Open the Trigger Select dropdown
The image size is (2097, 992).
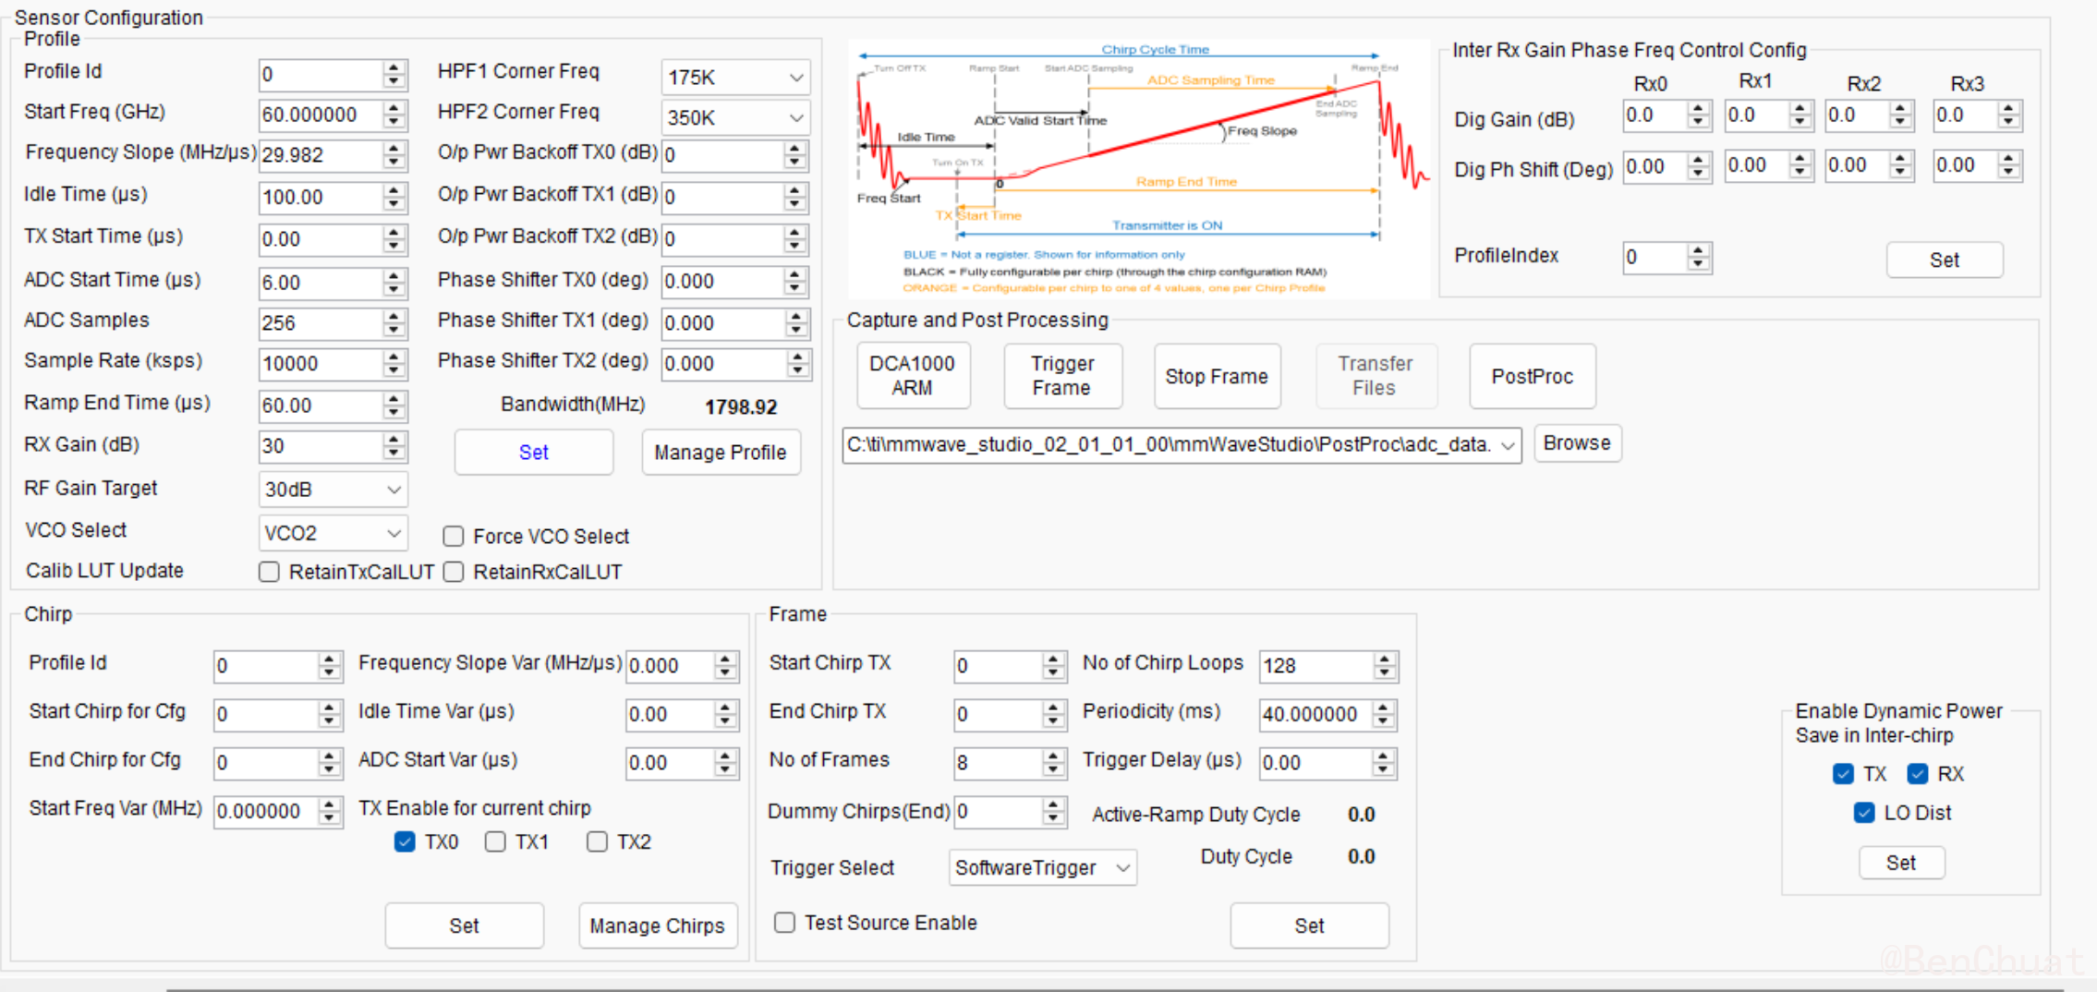click(x=1042, y=867)
